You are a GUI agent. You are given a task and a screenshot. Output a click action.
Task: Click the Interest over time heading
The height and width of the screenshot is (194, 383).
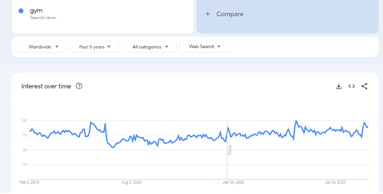click(46, 86)
